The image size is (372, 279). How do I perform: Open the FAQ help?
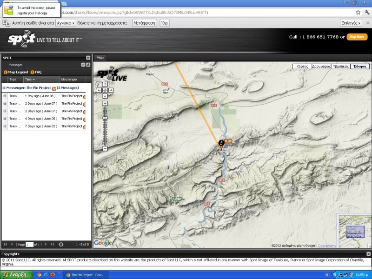tap(36, 72)
